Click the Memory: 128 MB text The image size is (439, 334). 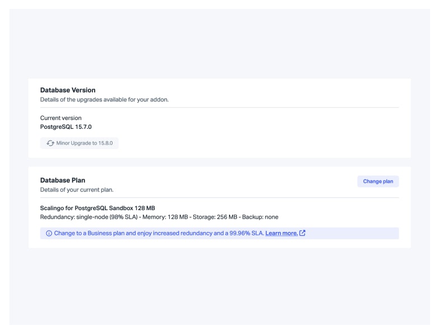click(x=166, y=217)
